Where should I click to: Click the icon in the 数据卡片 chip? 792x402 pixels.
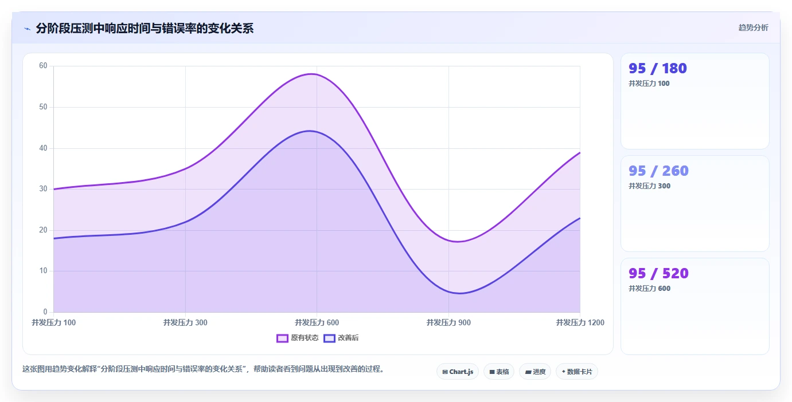[563, 372]
